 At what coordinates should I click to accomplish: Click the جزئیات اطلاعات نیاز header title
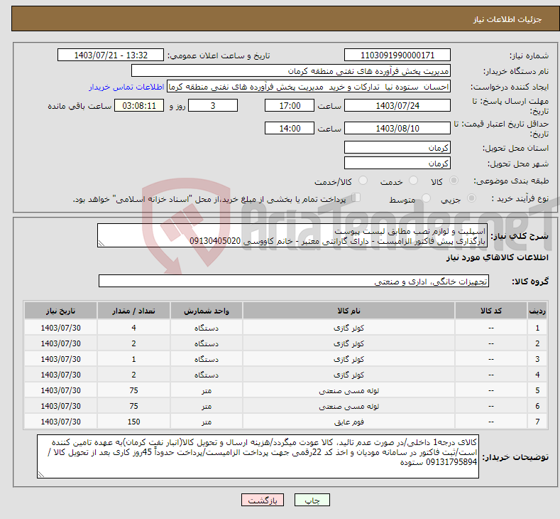point(507,19)
